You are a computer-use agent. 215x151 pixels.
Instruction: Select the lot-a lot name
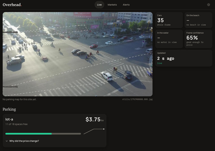tap(9, 119)
